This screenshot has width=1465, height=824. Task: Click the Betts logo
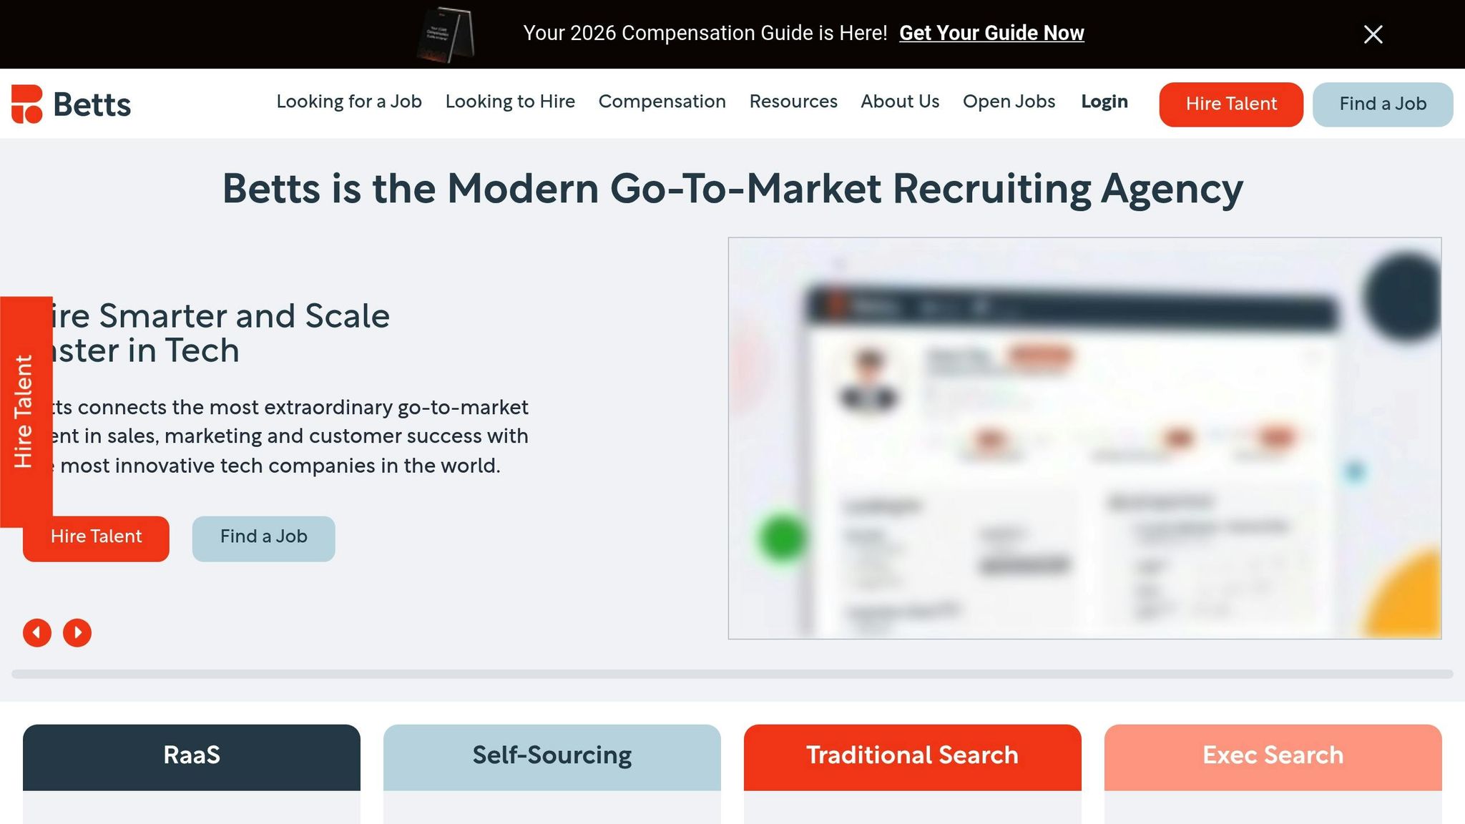[x=70, y=104]
